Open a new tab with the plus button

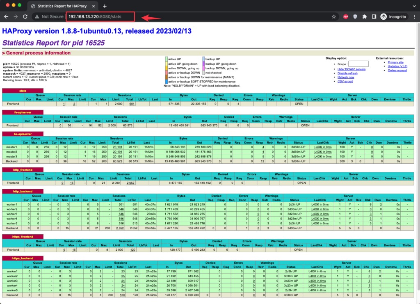105,6
